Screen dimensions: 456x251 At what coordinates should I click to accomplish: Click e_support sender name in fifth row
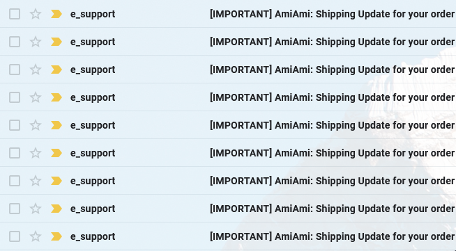tap(93, 125)
